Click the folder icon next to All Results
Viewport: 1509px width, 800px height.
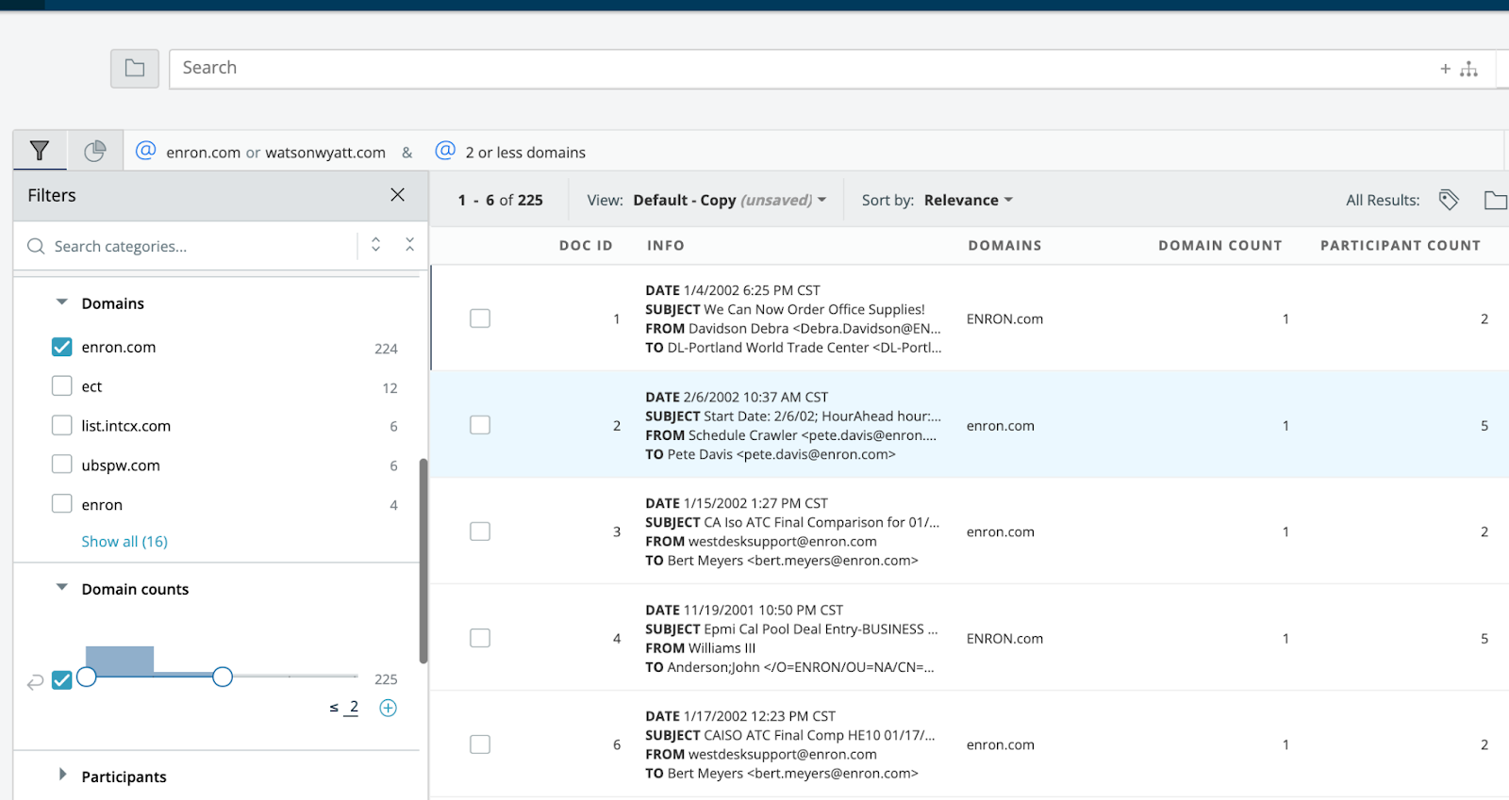pyautogui.click(x=1494, y=200)
